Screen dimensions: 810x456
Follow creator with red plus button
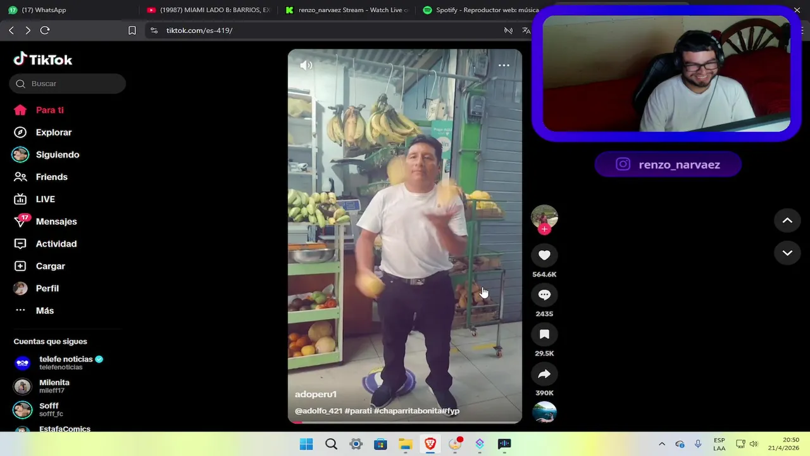point(544,229)
